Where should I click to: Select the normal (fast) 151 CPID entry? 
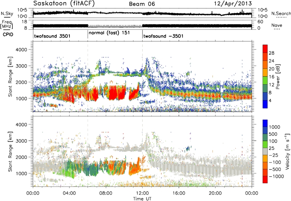(109, 33)
